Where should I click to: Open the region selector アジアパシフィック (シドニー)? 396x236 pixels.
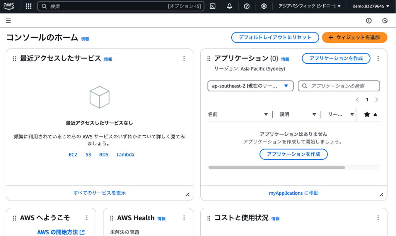(x=309, y=6)
